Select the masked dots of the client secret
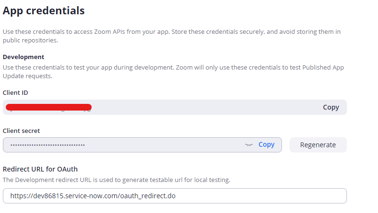The height and width of the screenshot is (213, 378). [47, 145]
